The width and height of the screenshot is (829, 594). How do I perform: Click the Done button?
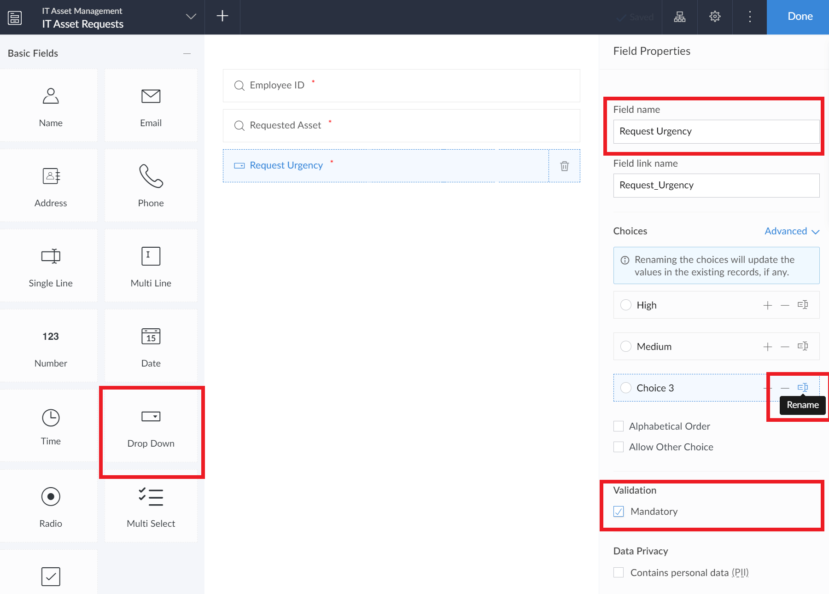(x=799, y=16)
